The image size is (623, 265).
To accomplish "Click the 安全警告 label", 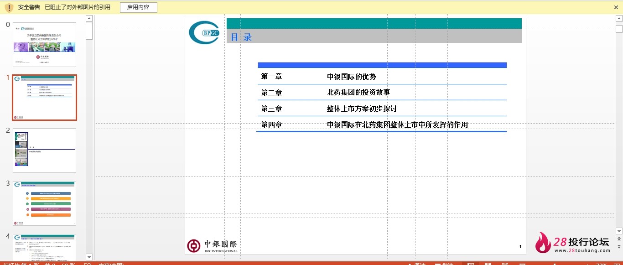I will [x=29, y=7].
